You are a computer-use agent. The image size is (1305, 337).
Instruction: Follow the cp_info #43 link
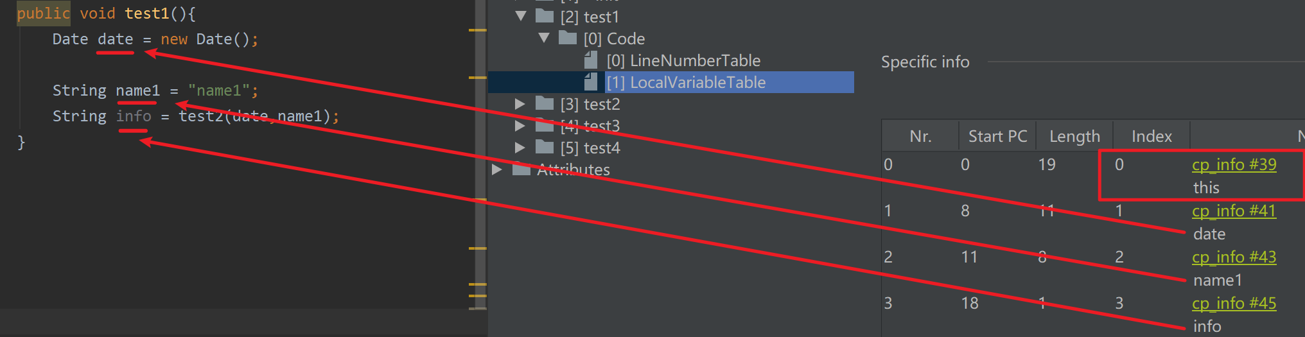click(1234, 257)
